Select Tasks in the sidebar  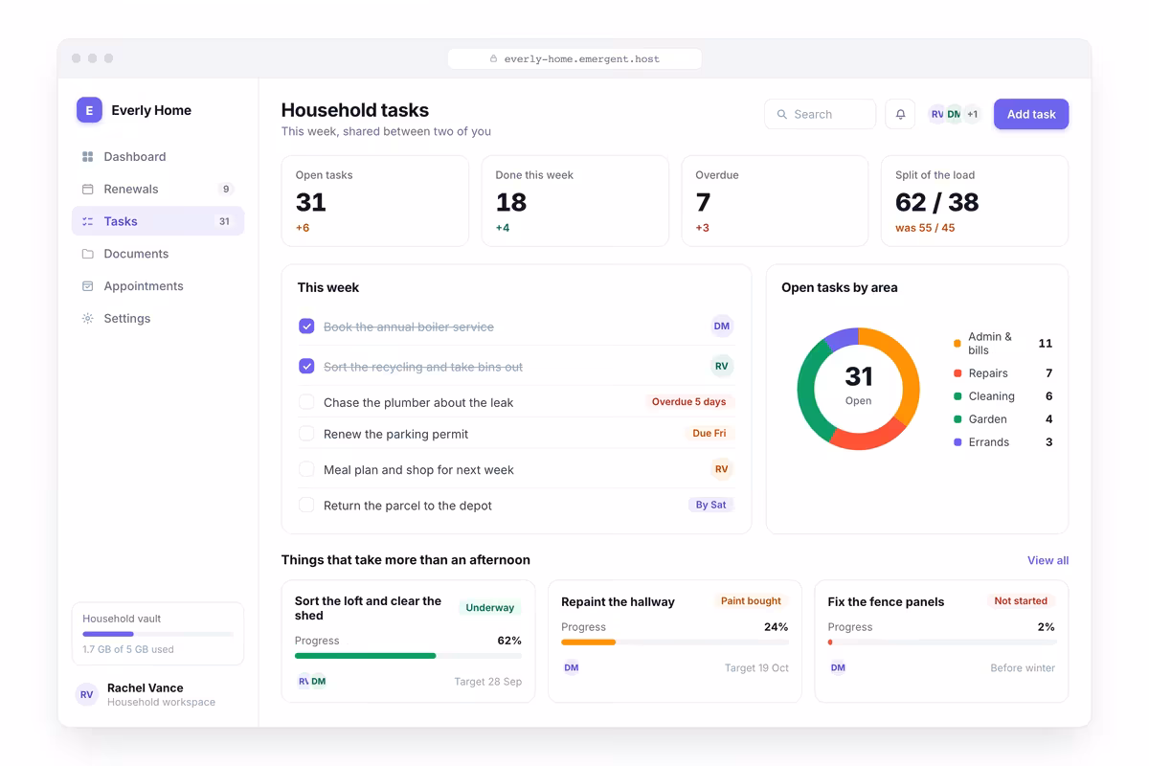(x=158, y=221)
